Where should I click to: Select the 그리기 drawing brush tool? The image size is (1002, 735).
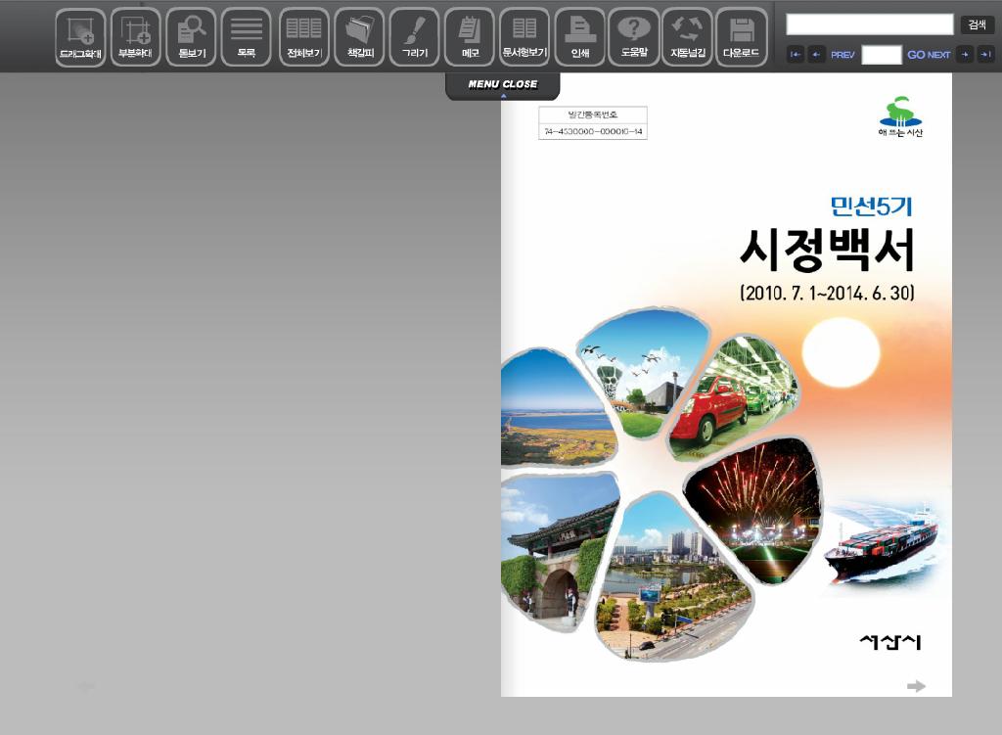(x=414, y=37)
